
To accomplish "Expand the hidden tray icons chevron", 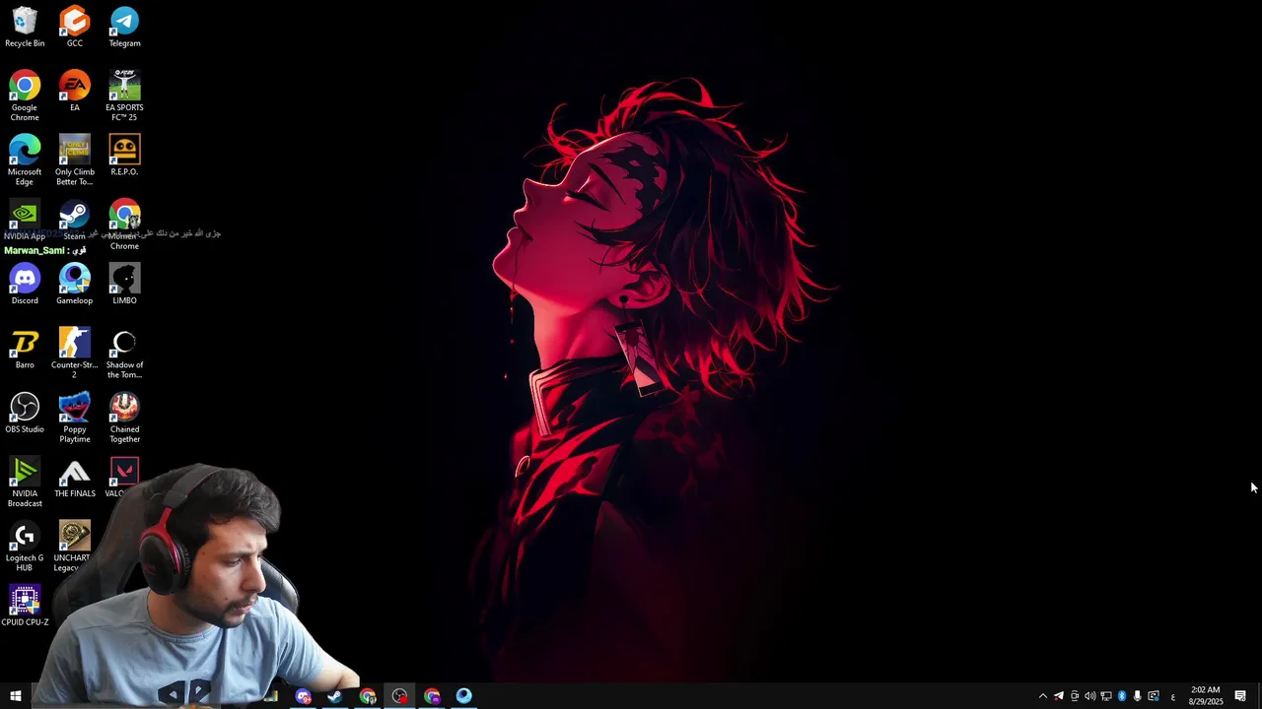I will click(1043, 696).
